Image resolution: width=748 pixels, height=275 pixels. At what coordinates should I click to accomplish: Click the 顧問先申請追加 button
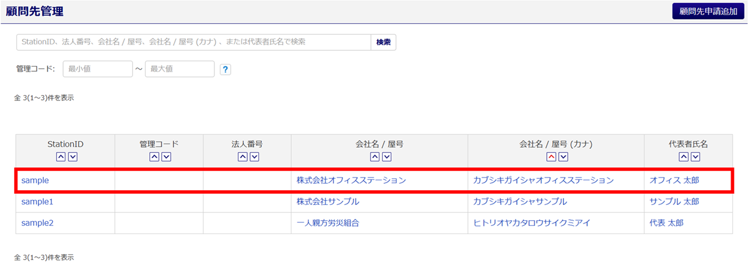click(x=708, y=11)
